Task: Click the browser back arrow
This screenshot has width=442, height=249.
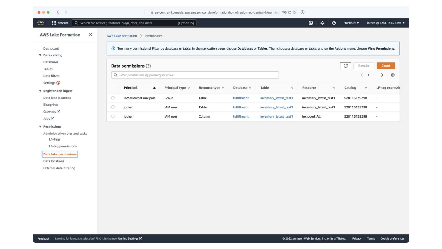Action: coord(57,12)
